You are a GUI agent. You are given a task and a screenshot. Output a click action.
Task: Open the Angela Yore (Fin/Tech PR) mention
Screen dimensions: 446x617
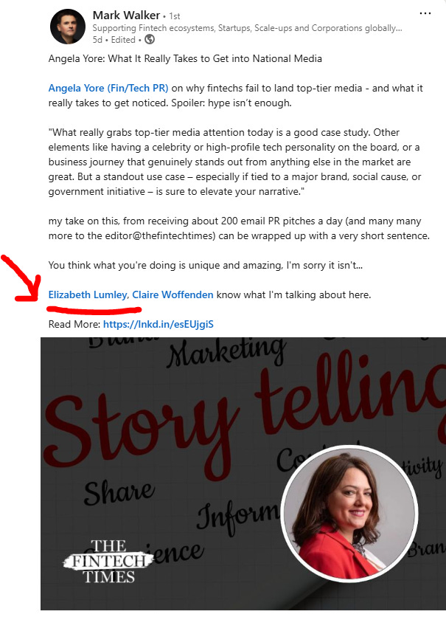click(x=108, y=88)
